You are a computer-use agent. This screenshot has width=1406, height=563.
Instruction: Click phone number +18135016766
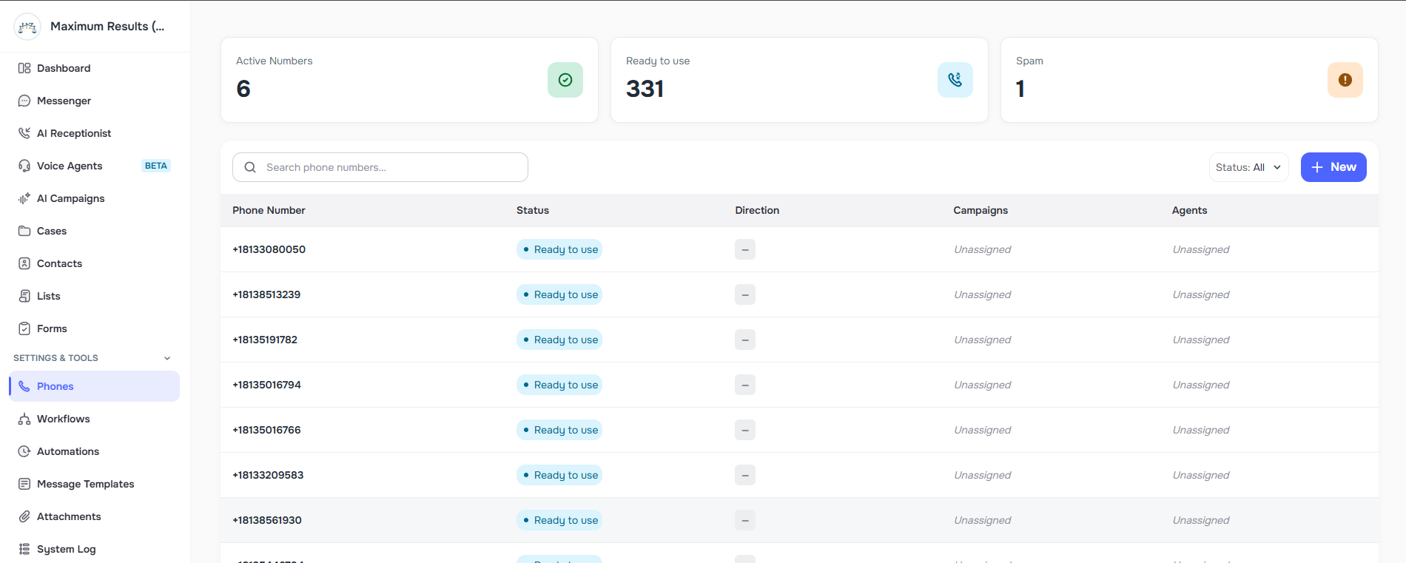[x=266, y=430]
